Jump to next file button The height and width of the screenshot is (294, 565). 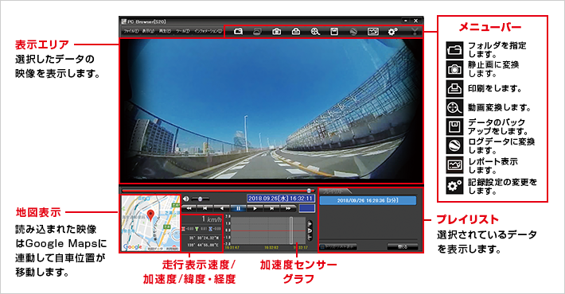point(271,208)
